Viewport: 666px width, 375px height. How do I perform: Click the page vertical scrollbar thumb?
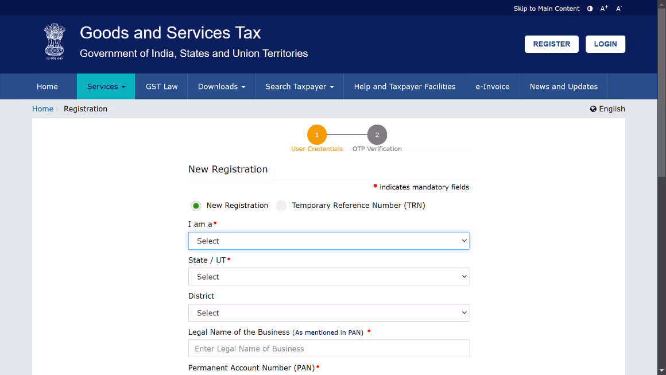[x=662, y=91]
